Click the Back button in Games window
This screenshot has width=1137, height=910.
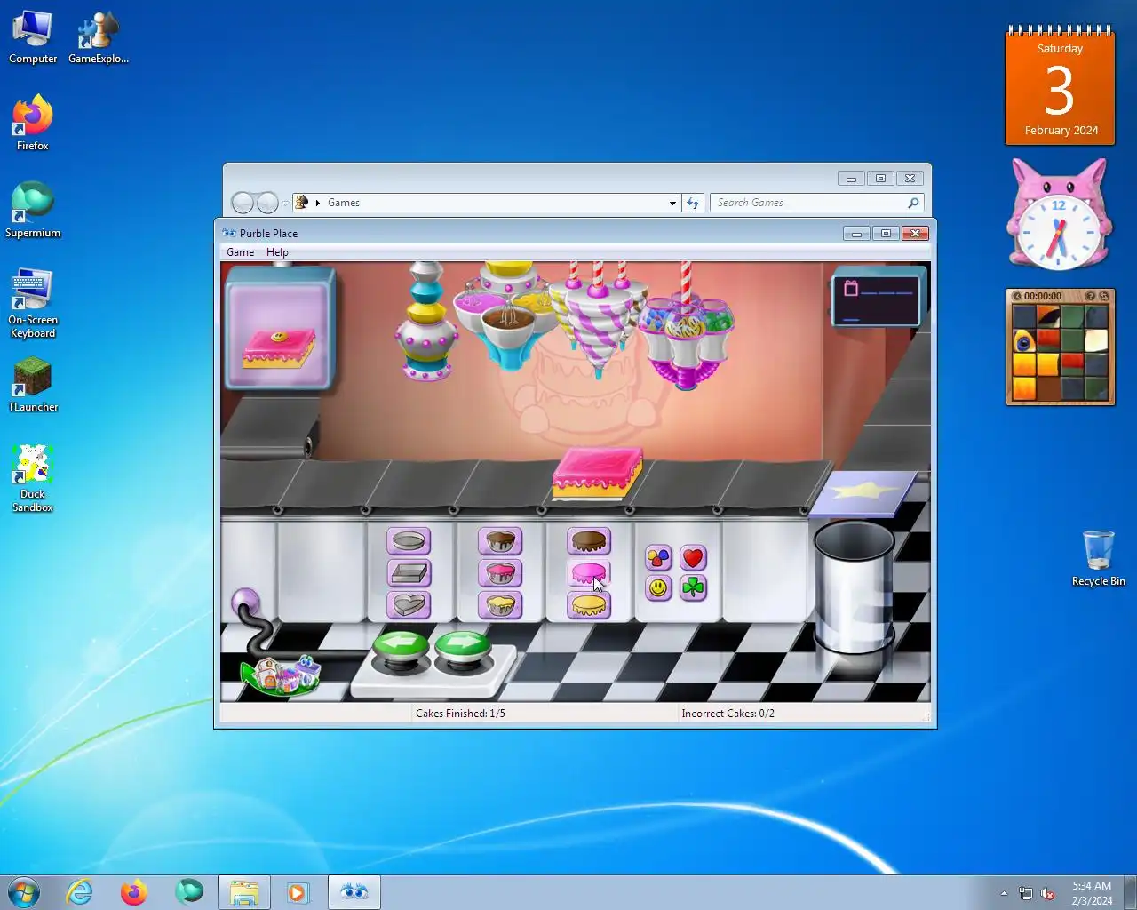pyautogui.click(x=243, y=203)
